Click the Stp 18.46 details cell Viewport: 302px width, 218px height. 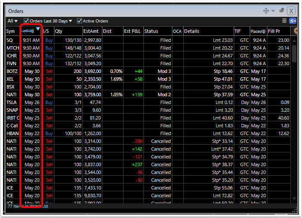pos(223,71)
